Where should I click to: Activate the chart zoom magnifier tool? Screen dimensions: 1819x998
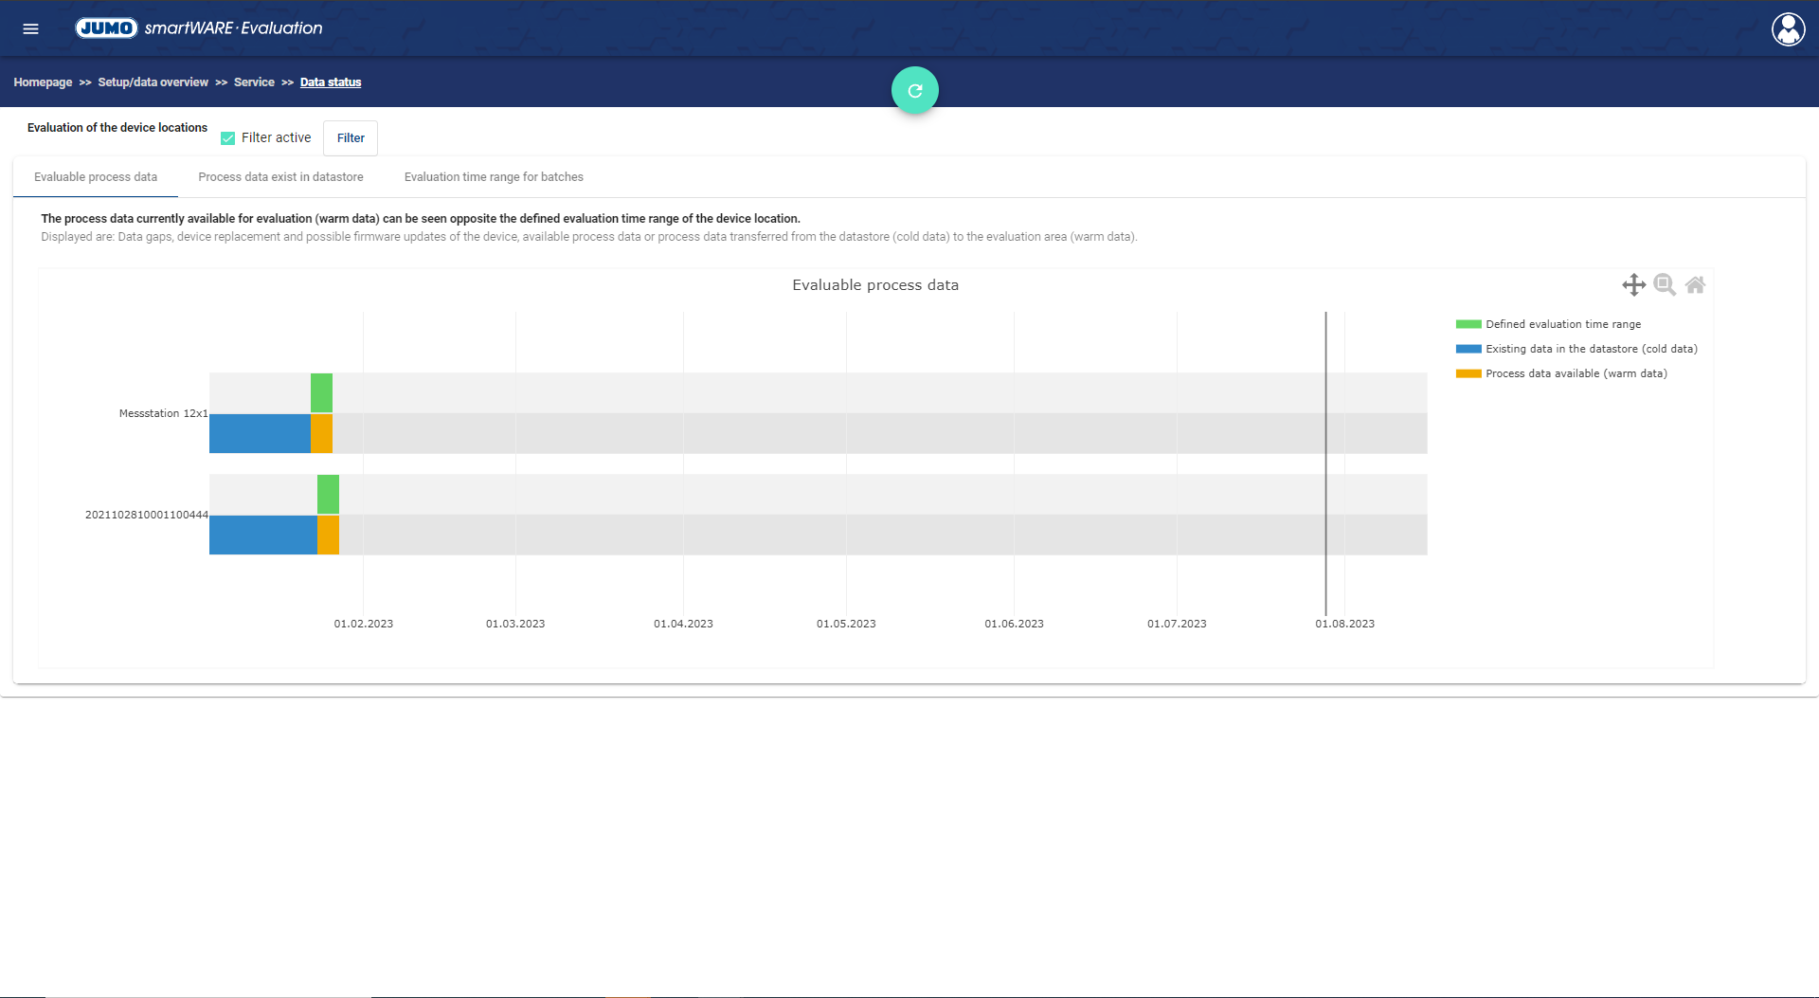(1664, 285)
